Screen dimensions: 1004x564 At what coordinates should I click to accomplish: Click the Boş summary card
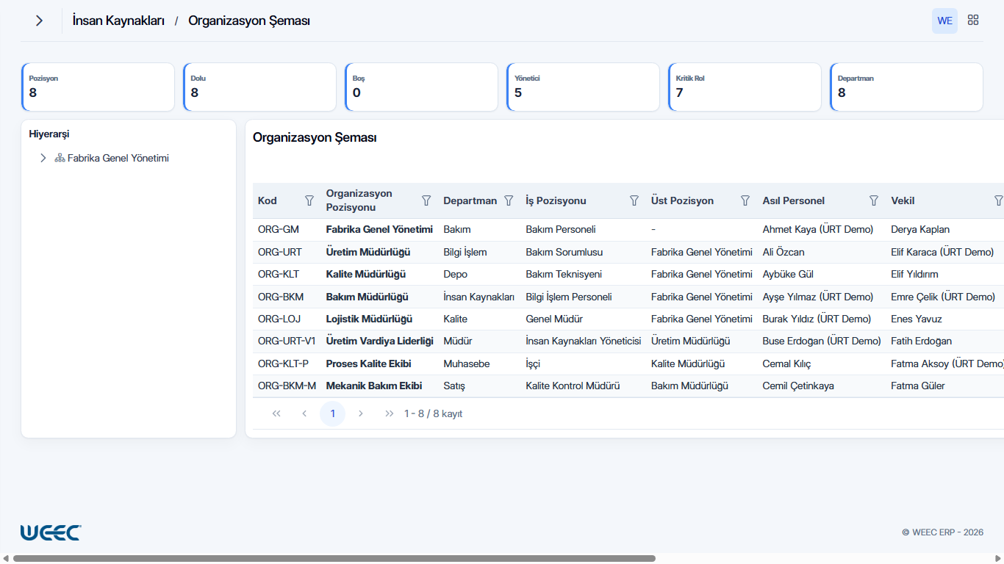tap(421, 87)
